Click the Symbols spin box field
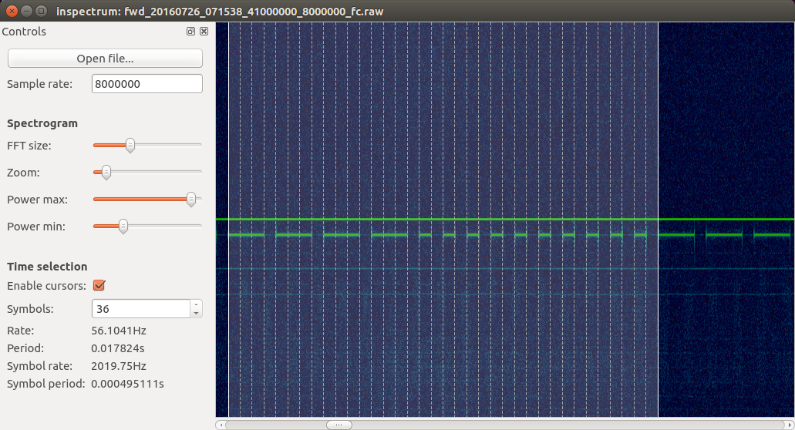 click(x=141, y=309)
